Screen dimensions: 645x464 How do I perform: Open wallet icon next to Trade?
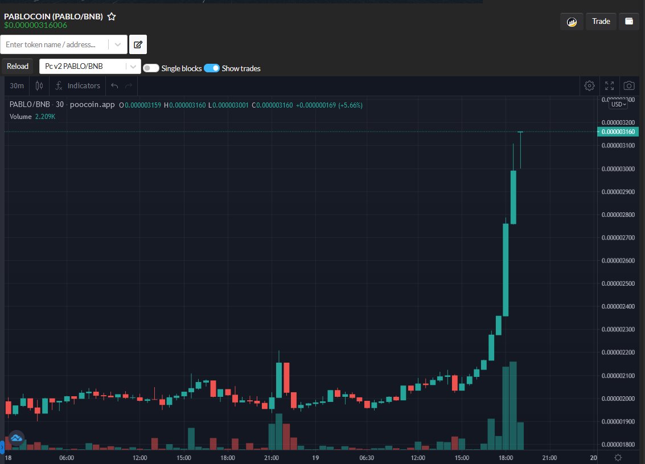tap(629, 21)
